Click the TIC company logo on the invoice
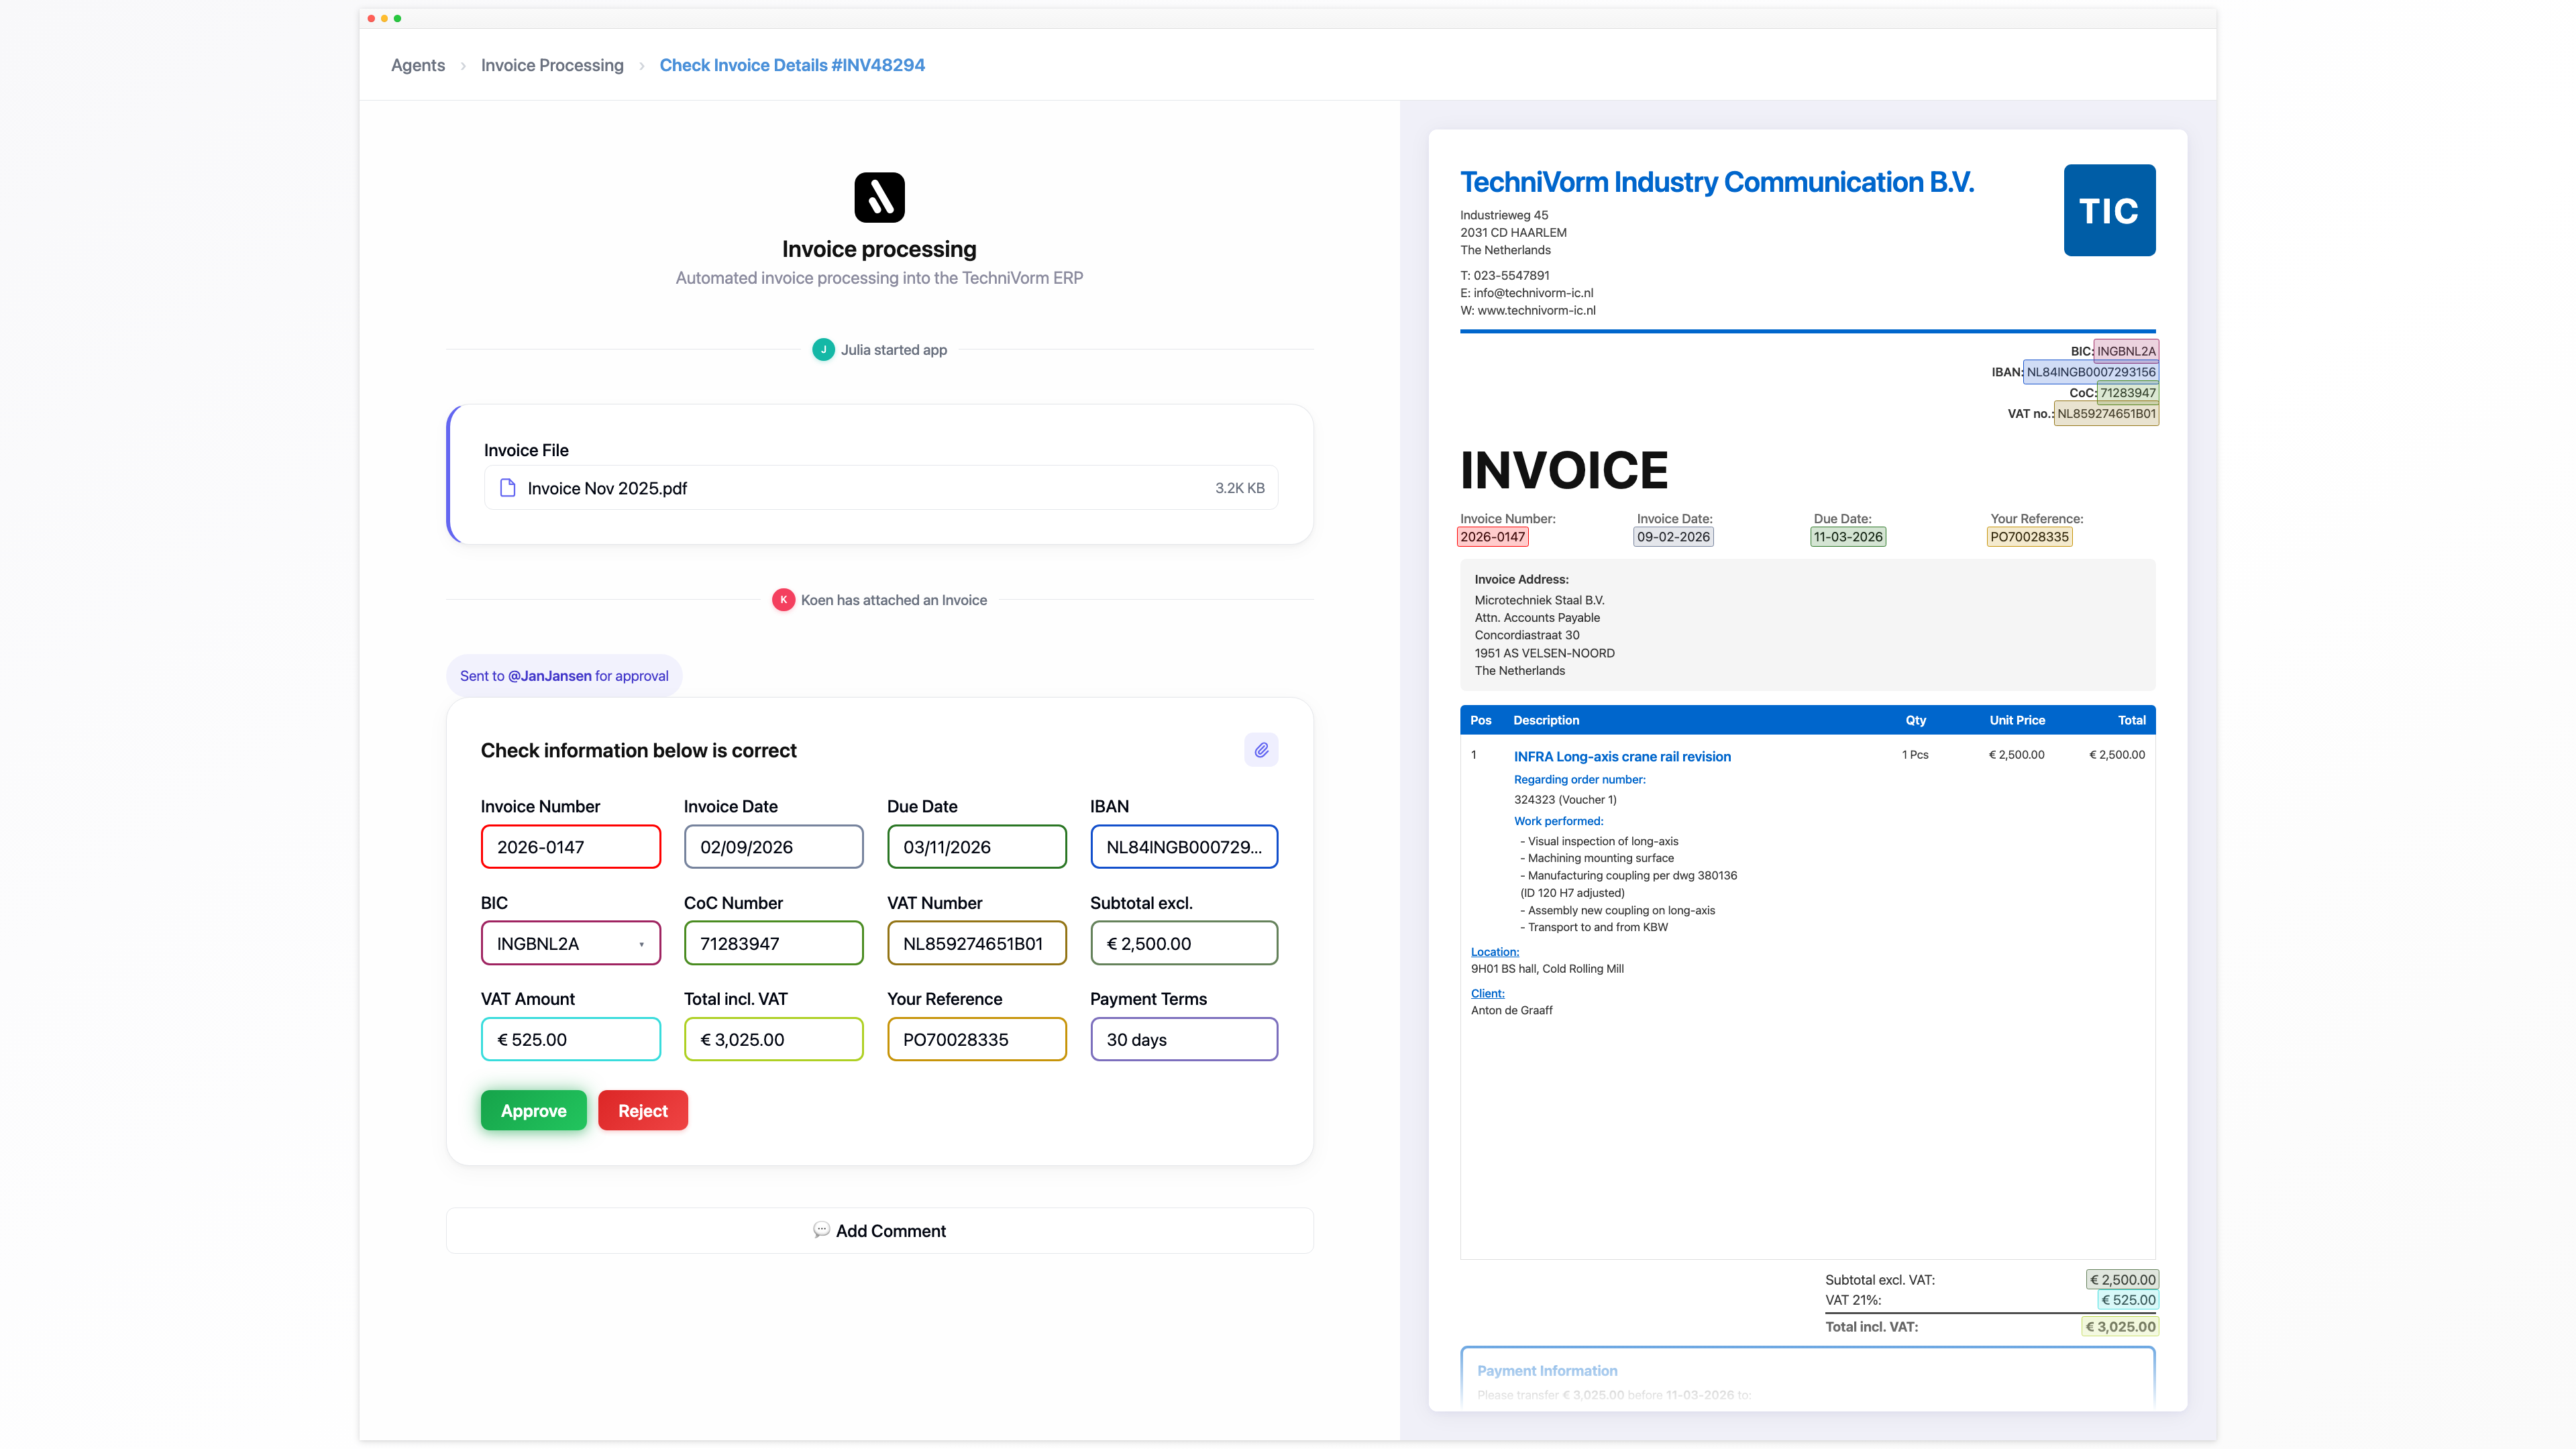Viewport: 2576px width, 1449px height. 2108,210
